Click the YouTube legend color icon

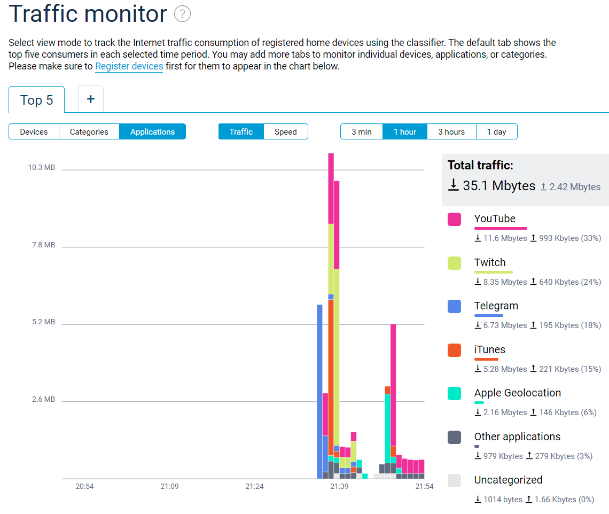[x=455, y=219]
